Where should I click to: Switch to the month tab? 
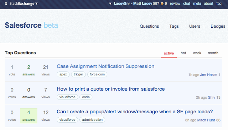pyautogui.click(x=213, y=53)
